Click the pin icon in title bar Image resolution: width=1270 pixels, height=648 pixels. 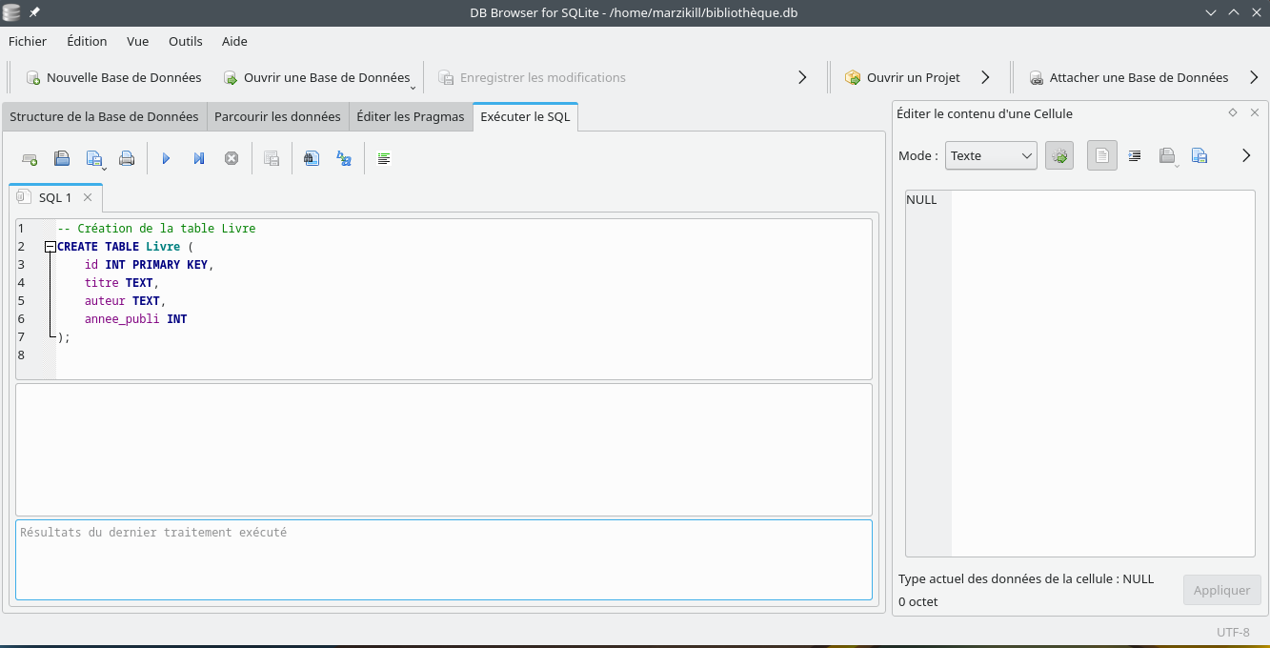34,12
